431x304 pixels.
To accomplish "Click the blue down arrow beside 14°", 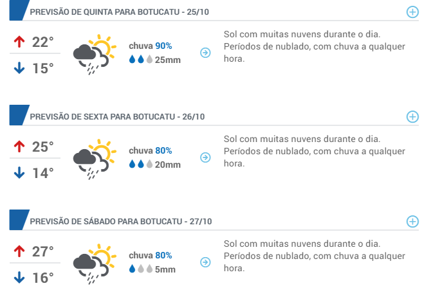I will click(19, 173).
